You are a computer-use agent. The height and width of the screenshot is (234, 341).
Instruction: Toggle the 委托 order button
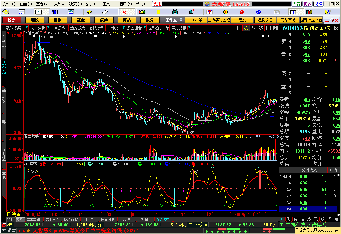pyautogui.click(x=157, y=4)
